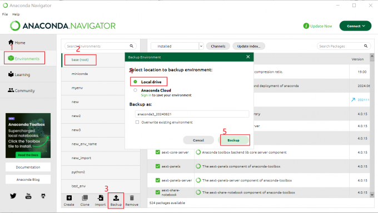Image resolution: width=378 pixels, height=213 pixels.
Task: Click status circle icon for aext-panels
Action: tap(198, 166)
